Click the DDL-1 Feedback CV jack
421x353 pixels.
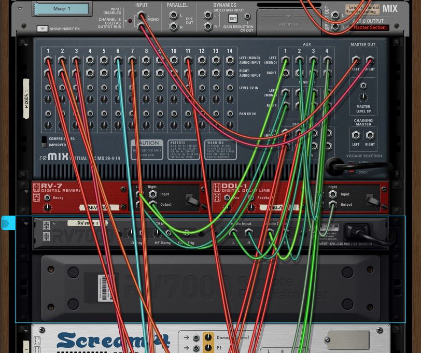pos(251,198)
